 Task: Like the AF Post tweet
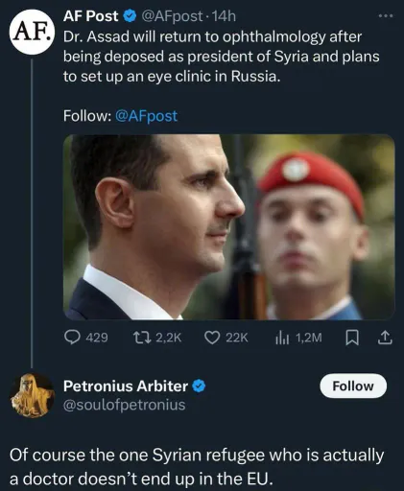(x=212, y=338)
